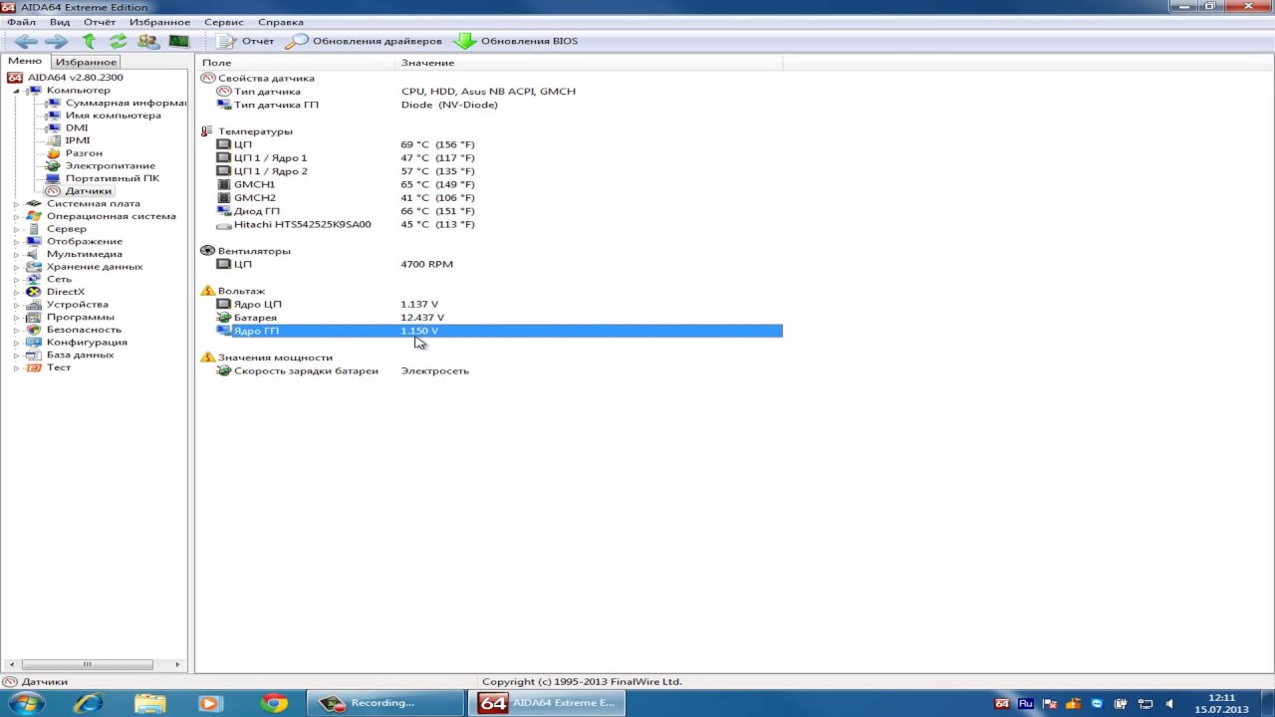Expand the Мультимедиа tree node
The image size is (1275, 717).
[x=16, y=254]
